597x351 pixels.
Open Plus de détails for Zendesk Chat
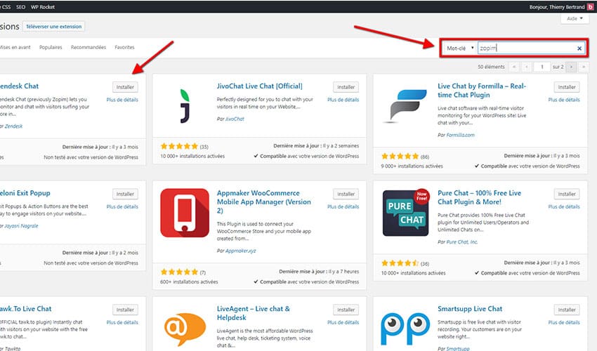(x=122, y=100)
